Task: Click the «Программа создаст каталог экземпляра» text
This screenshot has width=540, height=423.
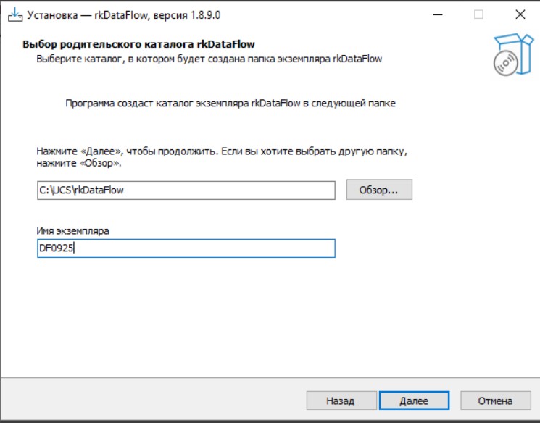Action: point(230,104)
